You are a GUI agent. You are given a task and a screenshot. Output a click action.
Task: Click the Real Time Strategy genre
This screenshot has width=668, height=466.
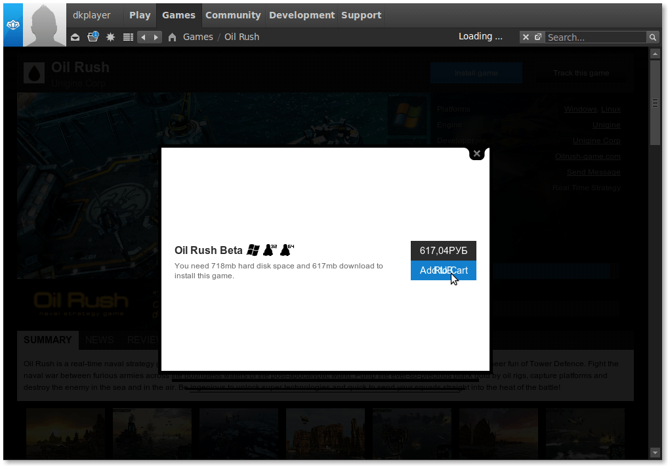coord(586,188)
